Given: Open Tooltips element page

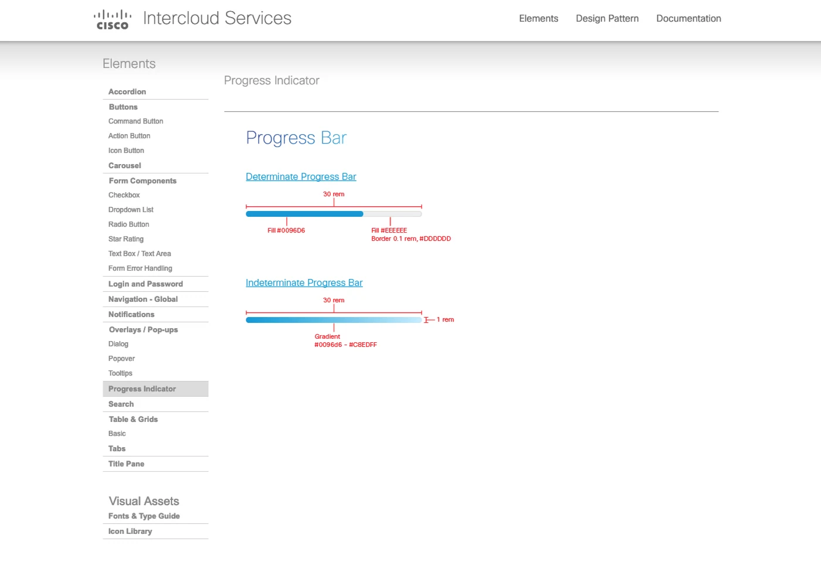Looking at the screenshot, I should tap(120, 373).
